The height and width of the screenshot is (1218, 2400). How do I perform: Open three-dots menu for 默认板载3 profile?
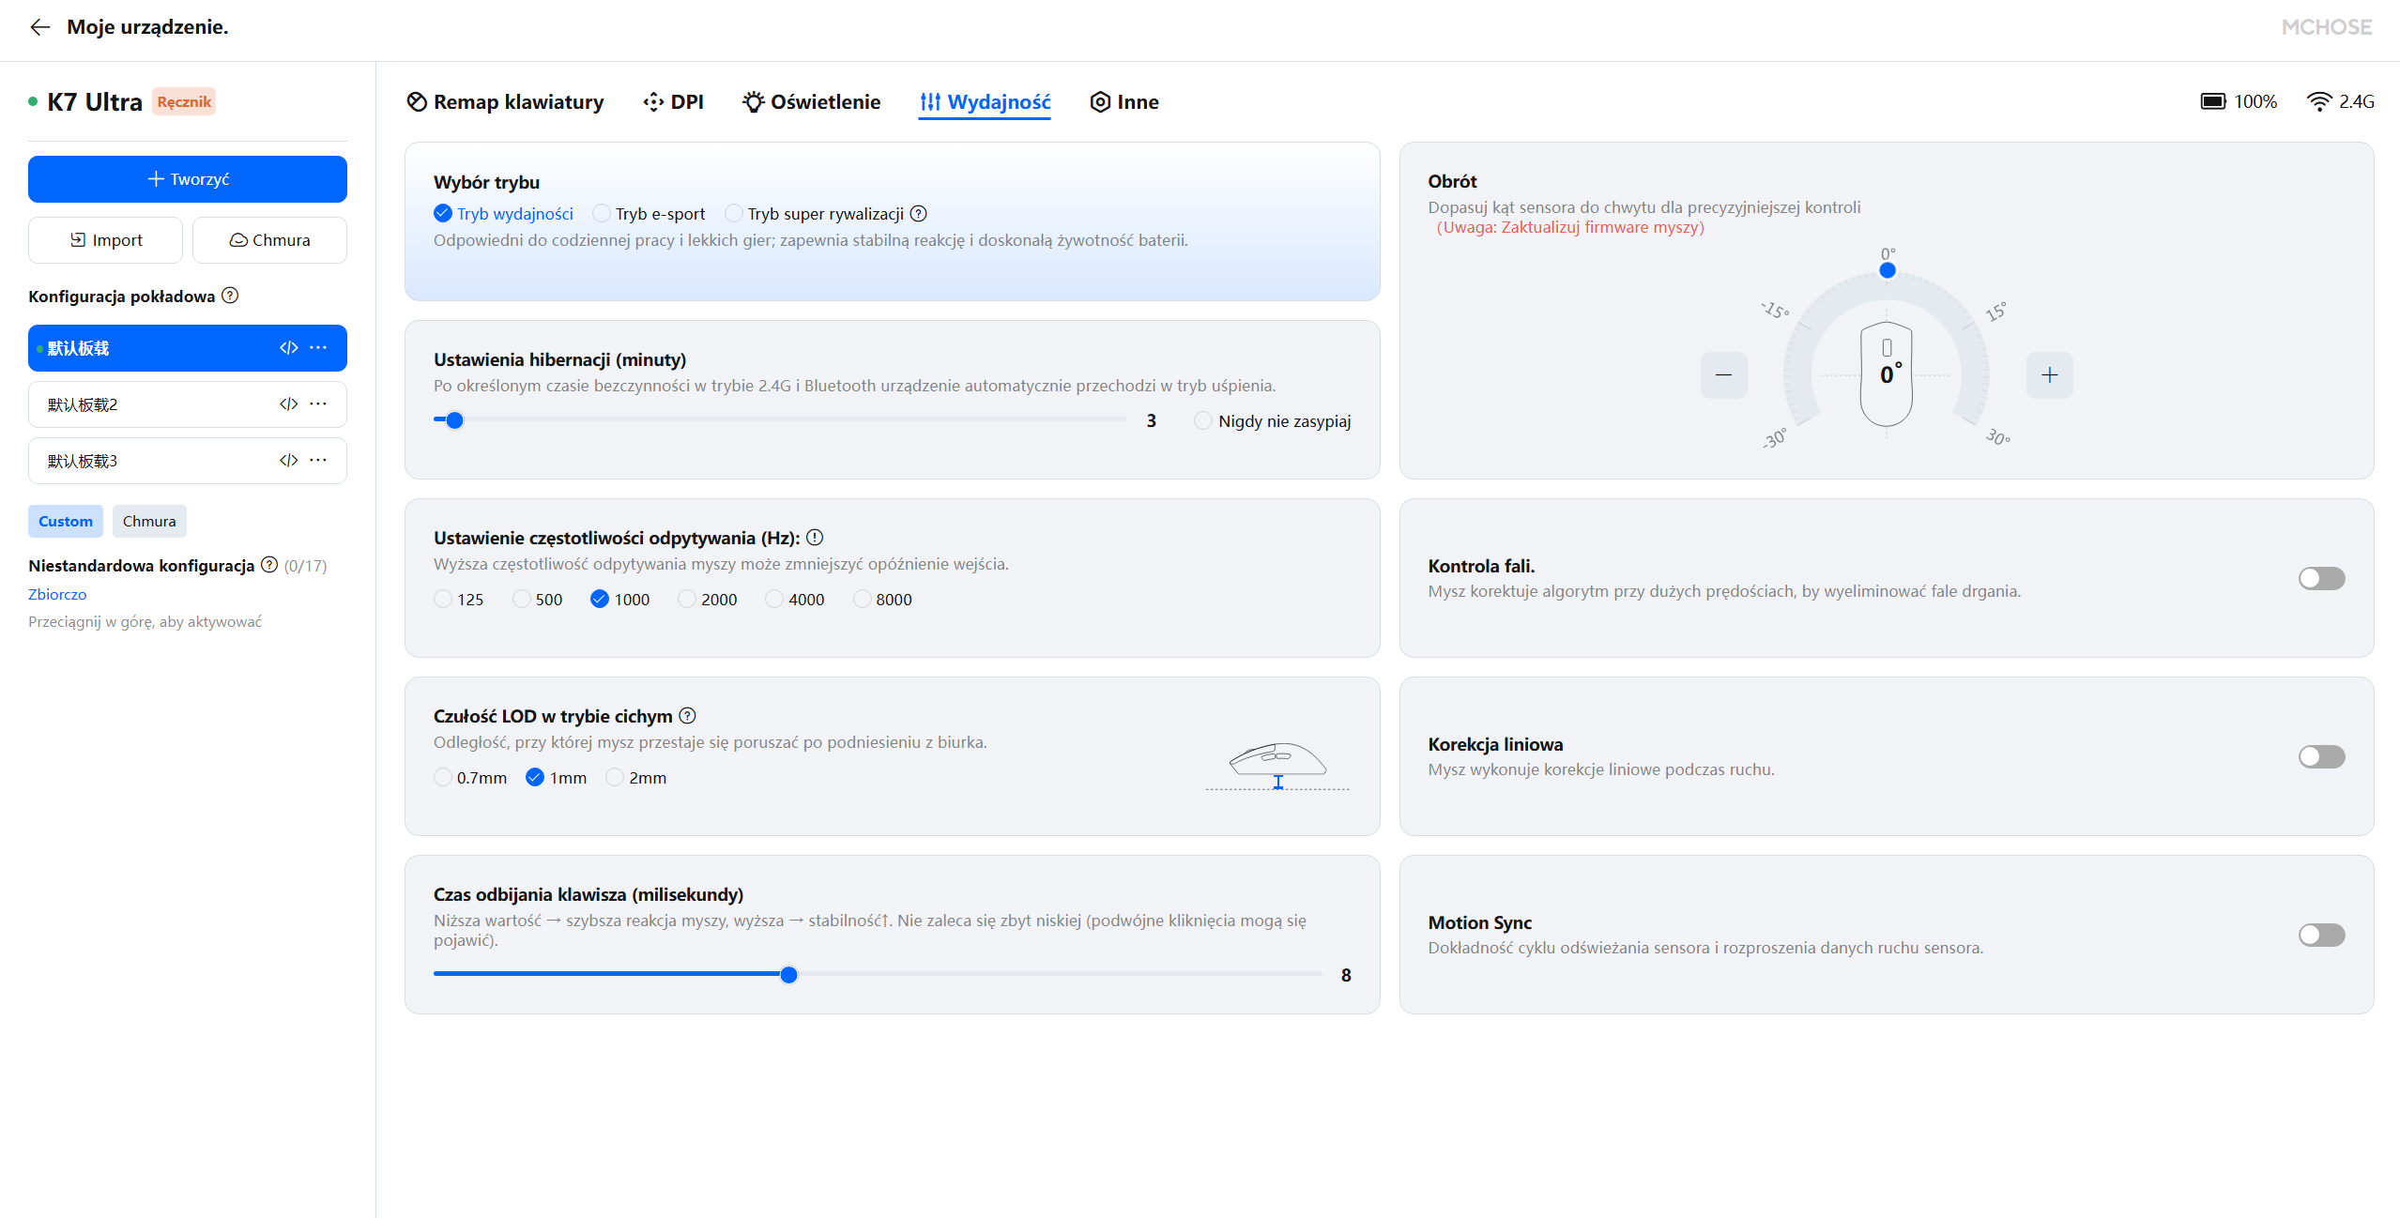tap(318, 461)
